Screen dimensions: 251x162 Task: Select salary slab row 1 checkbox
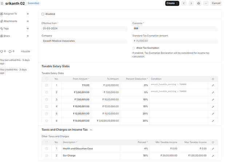[x=47, y=85]
